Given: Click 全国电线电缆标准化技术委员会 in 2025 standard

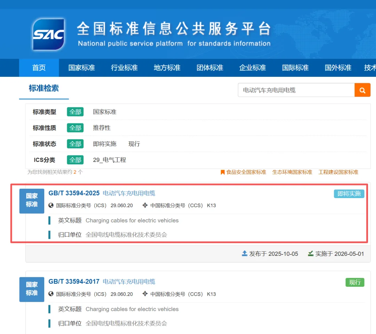Looking at the screenshot, I should 126,235.
